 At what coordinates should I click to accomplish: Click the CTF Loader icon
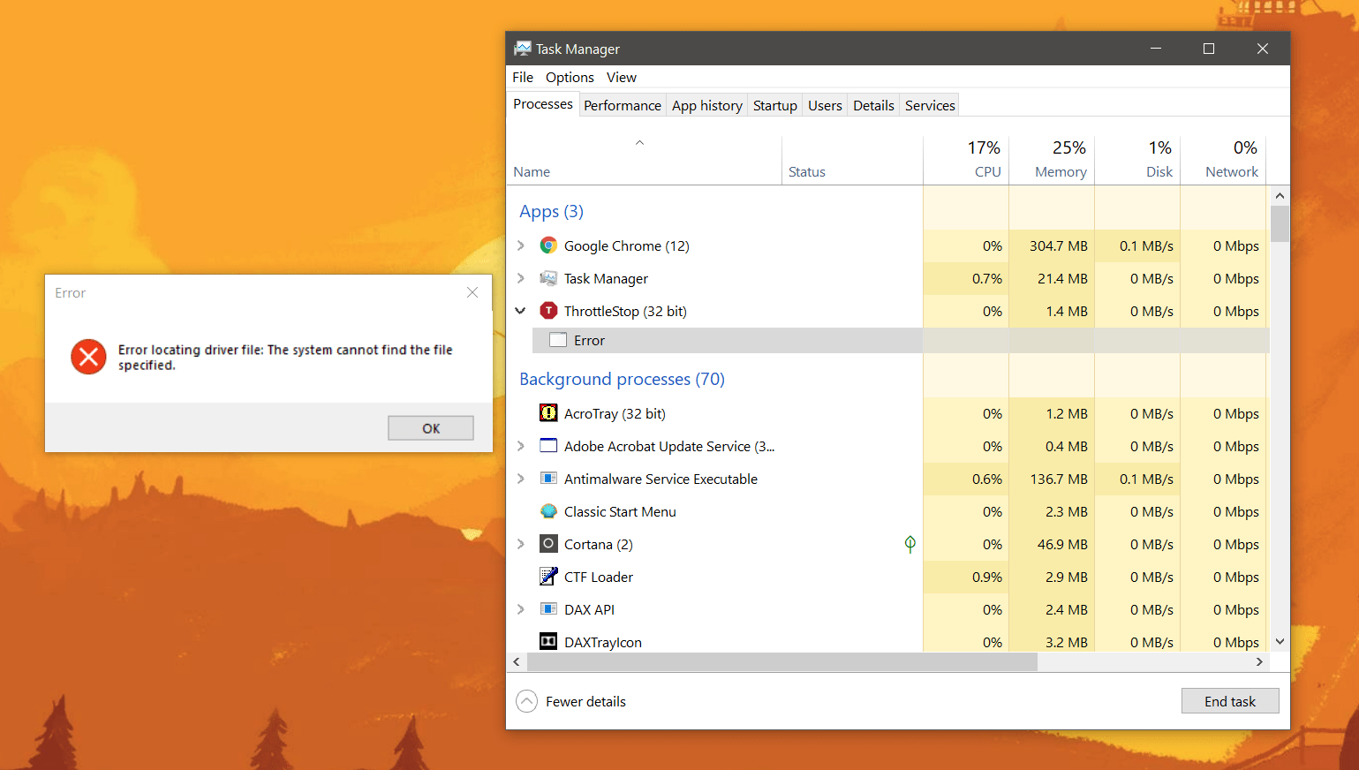tap(548, 577)
